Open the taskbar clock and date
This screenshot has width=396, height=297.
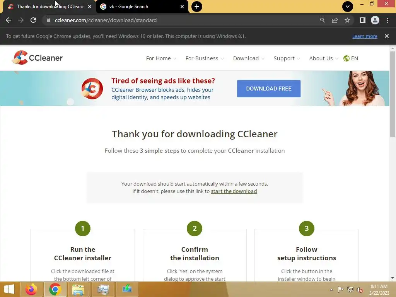point(379,290)
